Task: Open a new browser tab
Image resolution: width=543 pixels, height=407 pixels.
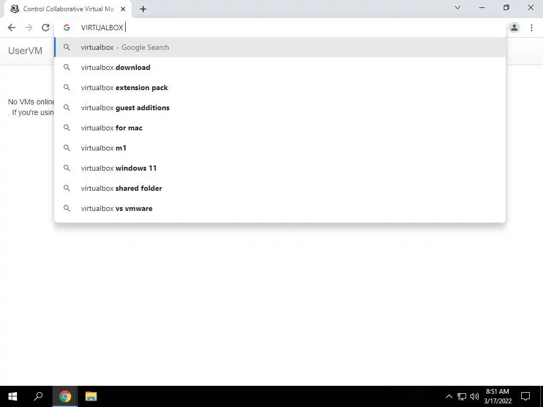Action: [143, 9]
